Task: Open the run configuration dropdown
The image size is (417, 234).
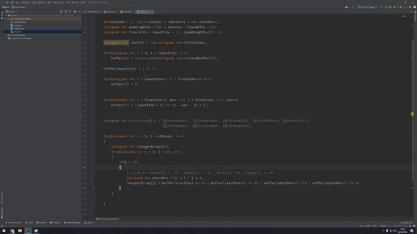Action: point(367,7)
